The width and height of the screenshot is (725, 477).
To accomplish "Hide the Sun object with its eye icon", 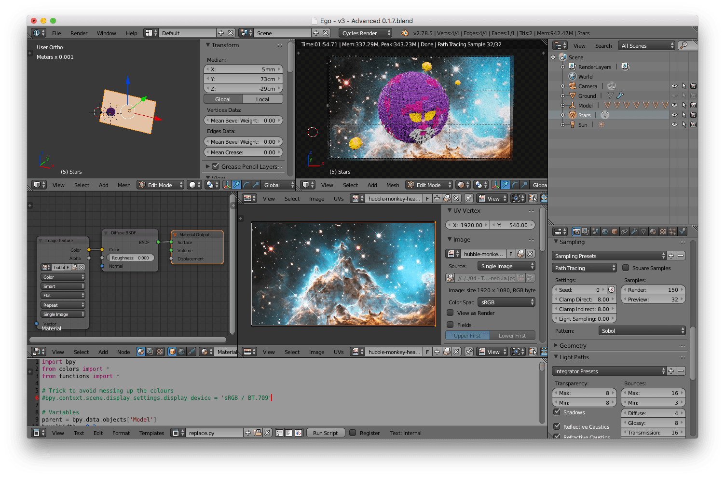I will [674, 124].
